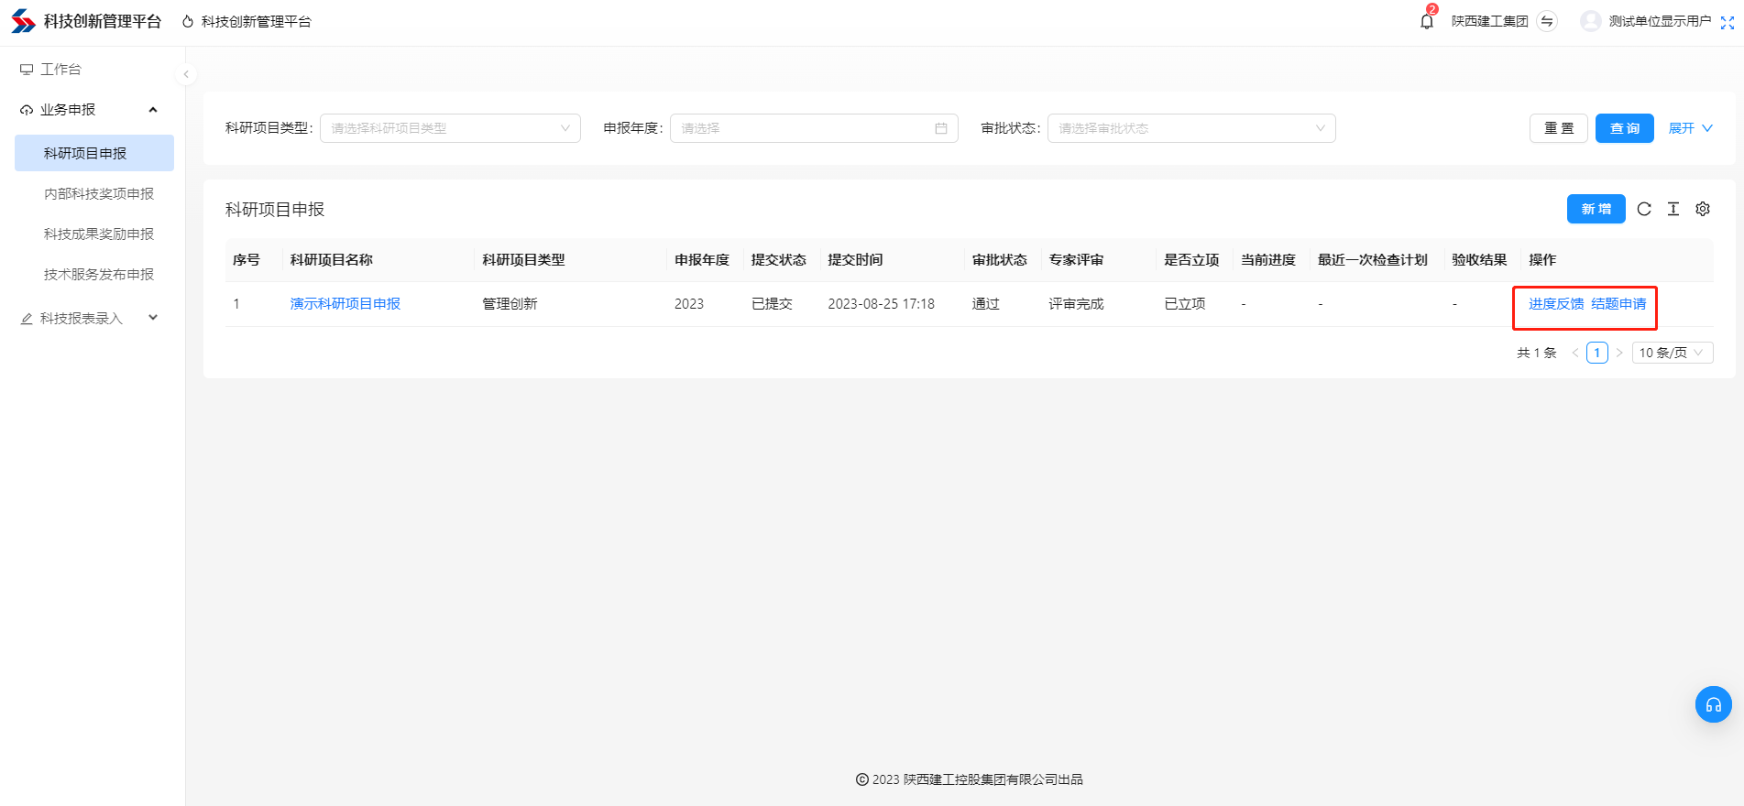
Task: Open the customer service headset button
Action: pos(1713,704)
